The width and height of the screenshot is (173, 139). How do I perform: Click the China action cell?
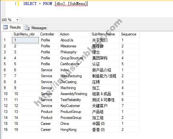pos(74,124)
